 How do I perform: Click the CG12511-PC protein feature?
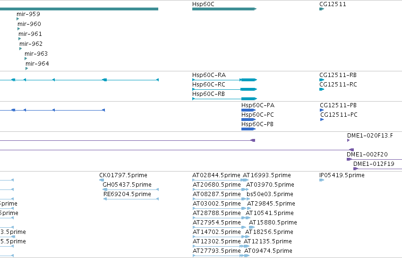[x=322, y=120]
